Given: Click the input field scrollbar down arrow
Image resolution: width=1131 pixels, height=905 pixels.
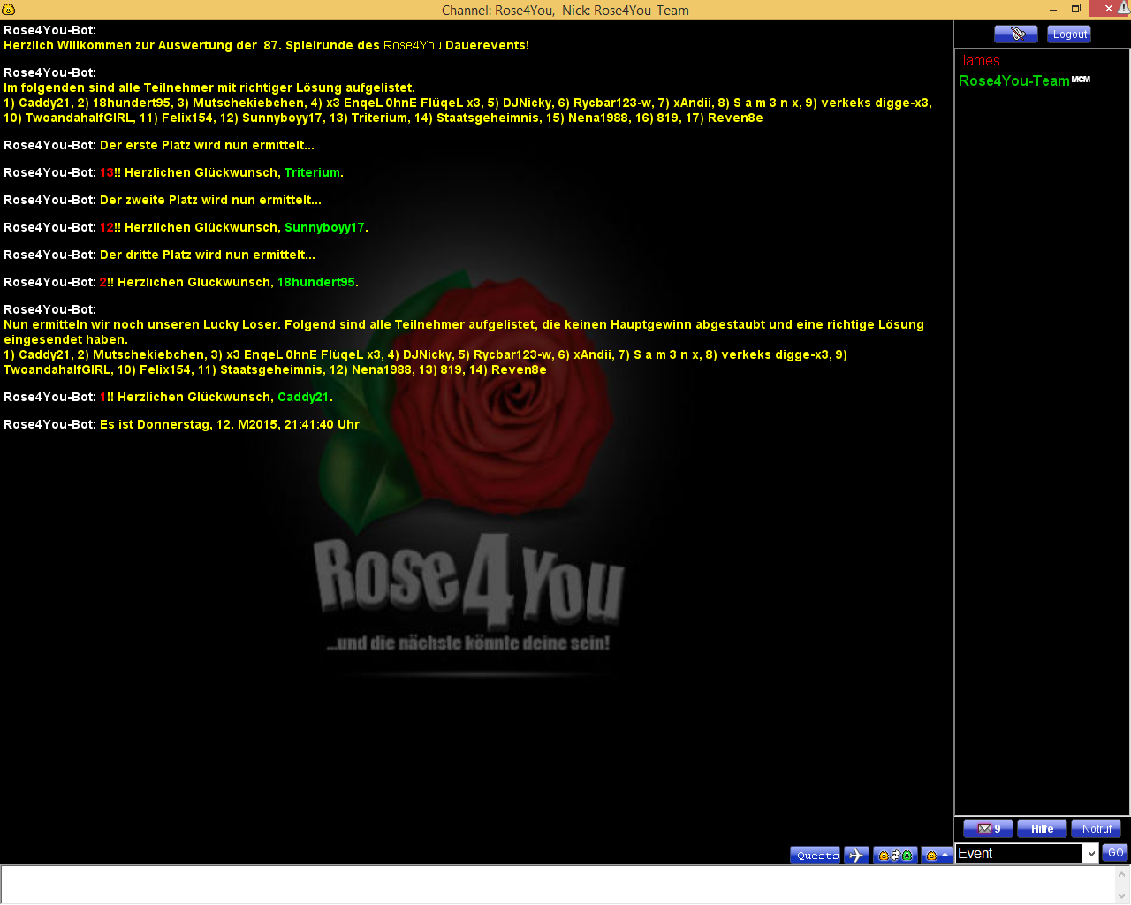Looking at the screenshot, I should click(1122, 896).
